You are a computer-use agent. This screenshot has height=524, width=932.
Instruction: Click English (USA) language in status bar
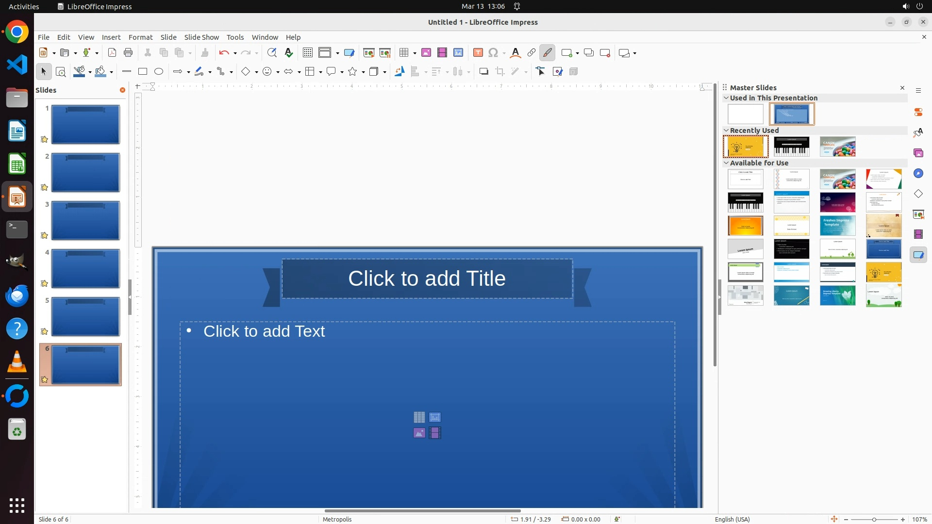pyautogui.click(x=732, y=519)
